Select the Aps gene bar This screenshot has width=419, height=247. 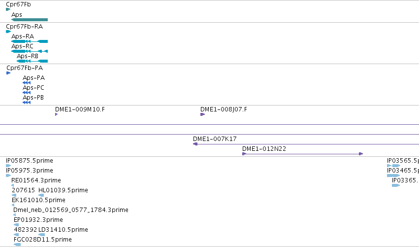pyautogui.click(x=30, y=20)
